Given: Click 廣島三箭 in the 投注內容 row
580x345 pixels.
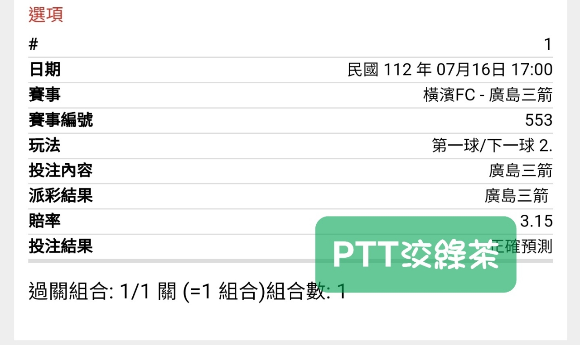Looking at the screenshot, I should click(521, 171).
